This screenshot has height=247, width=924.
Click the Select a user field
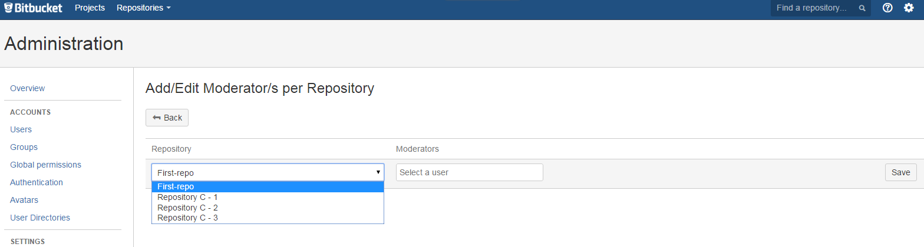point(469,172)
